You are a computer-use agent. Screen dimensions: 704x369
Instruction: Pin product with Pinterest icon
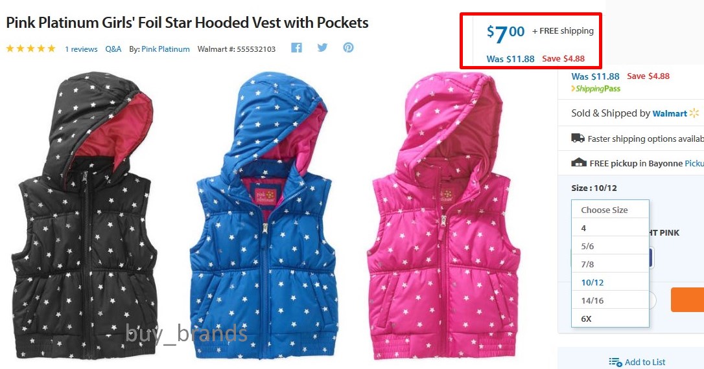point(348,47)
